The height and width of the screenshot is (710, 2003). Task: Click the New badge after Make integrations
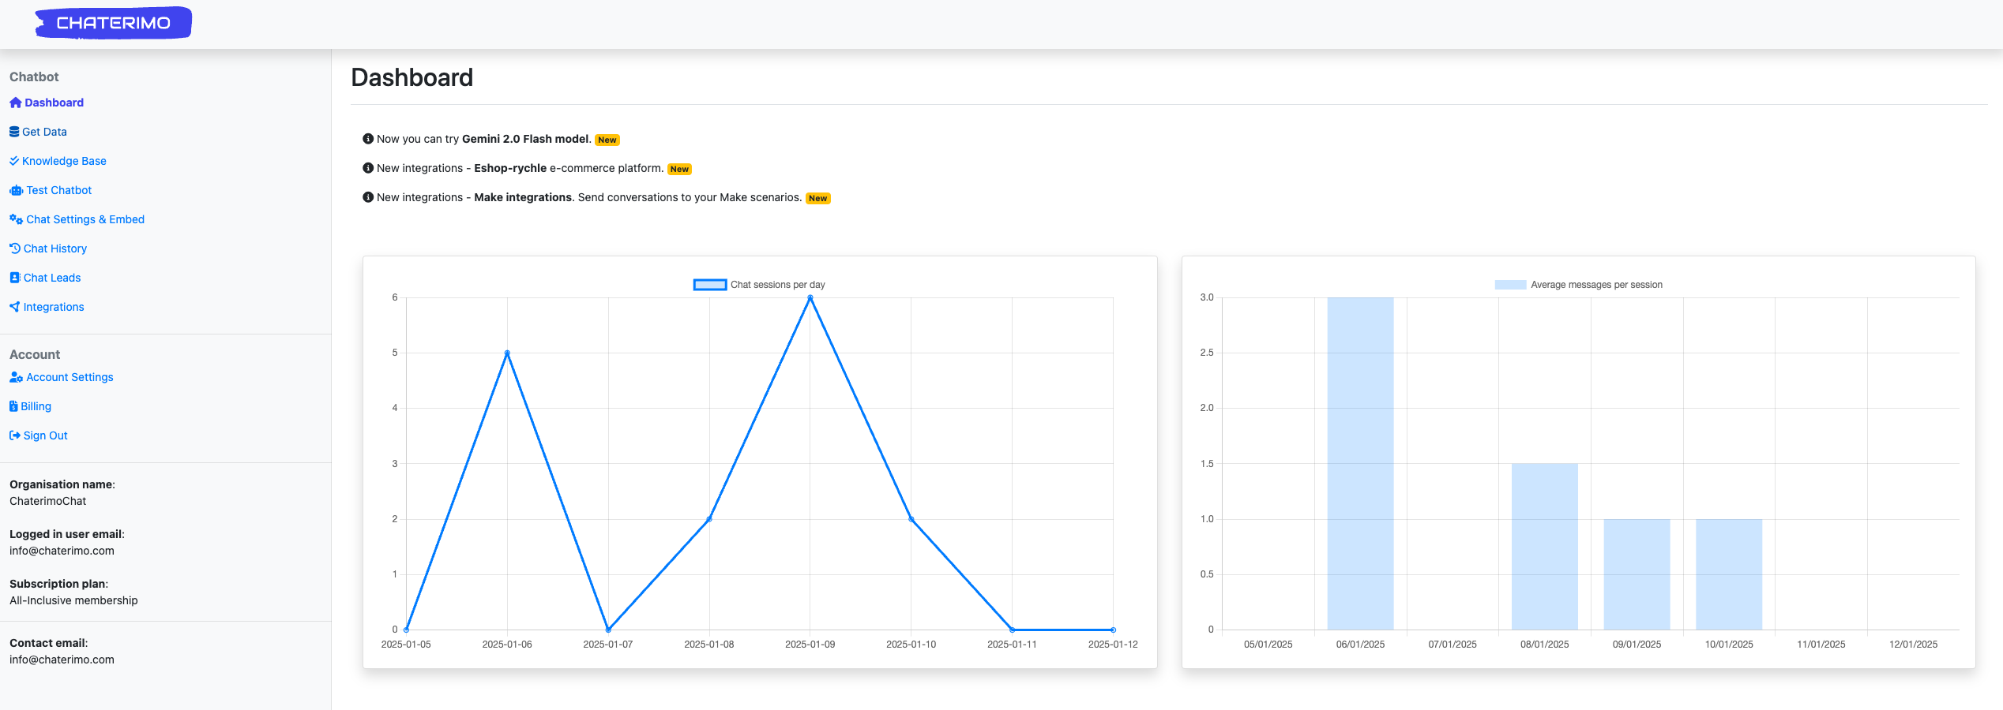818,198
